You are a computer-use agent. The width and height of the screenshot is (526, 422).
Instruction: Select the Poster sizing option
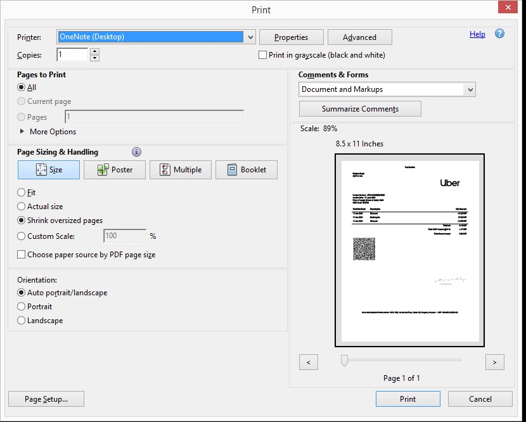click(115, 170)
